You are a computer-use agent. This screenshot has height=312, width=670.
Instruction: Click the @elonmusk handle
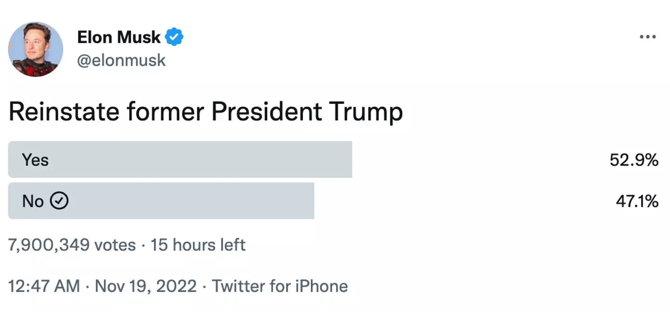point(121,59)
